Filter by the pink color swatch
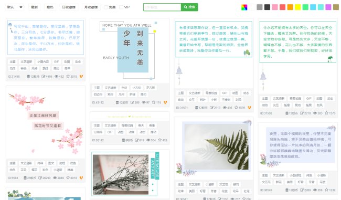Viewport: 341px width, 200px height. tap(275, 7)
